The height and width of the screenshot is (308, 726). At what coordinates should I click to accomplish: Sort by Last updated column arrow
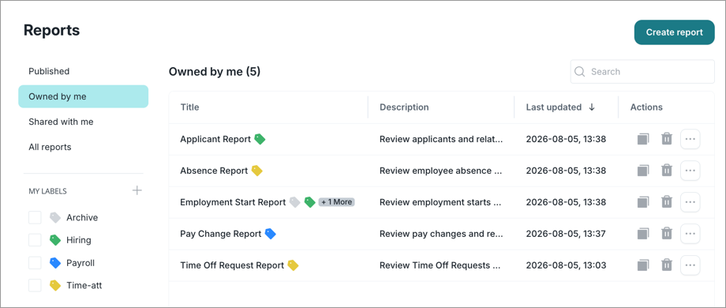(x=592, y=107)
